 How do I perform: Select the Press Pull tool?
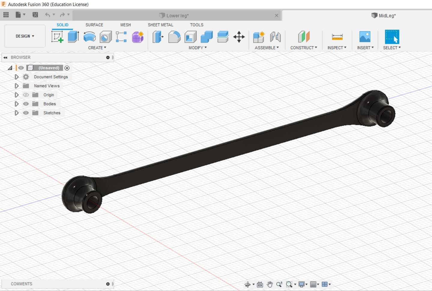pyautogui.click(x=158, y=37)
